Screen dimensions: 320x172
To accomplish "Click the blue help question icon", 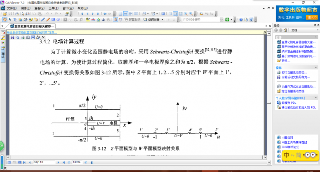I will click(241, 20).
